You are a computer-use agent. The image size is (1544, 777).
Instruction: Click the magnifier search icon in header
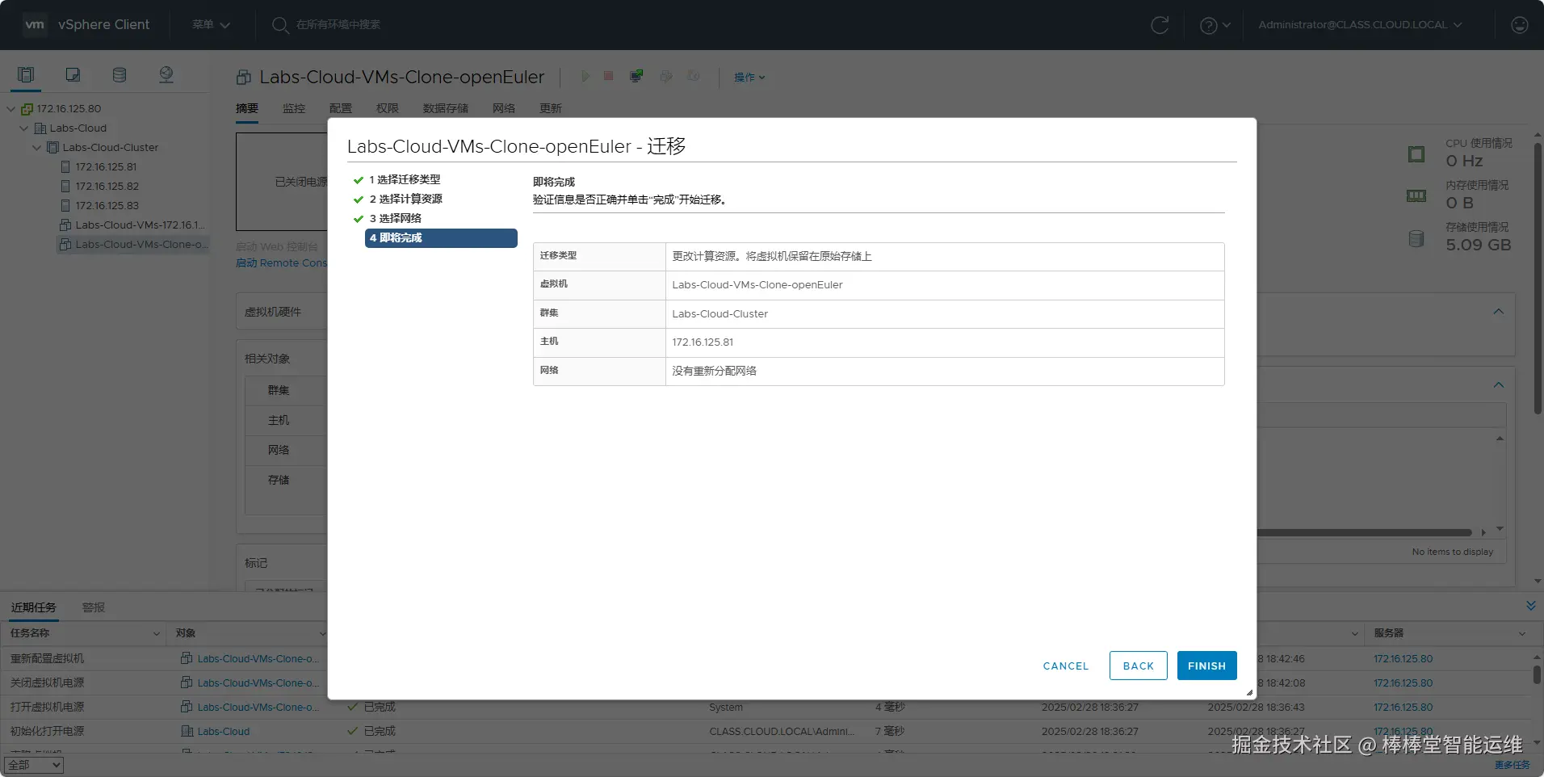[x=280, y=25]
